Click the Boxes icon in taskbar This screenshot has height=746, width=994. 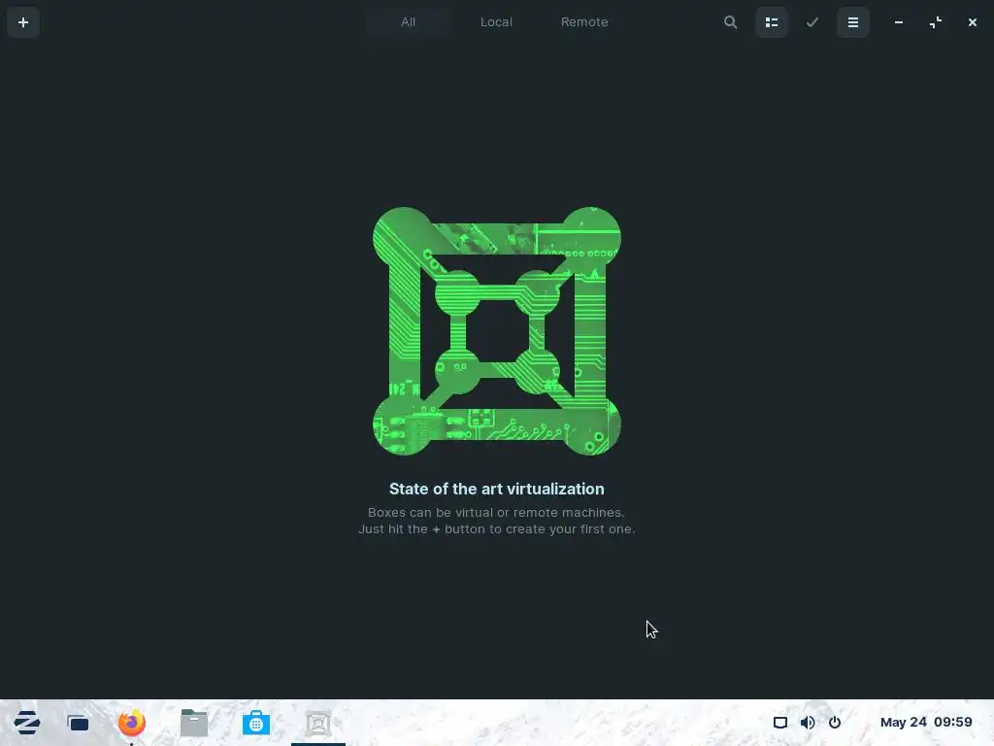[318, 723]
